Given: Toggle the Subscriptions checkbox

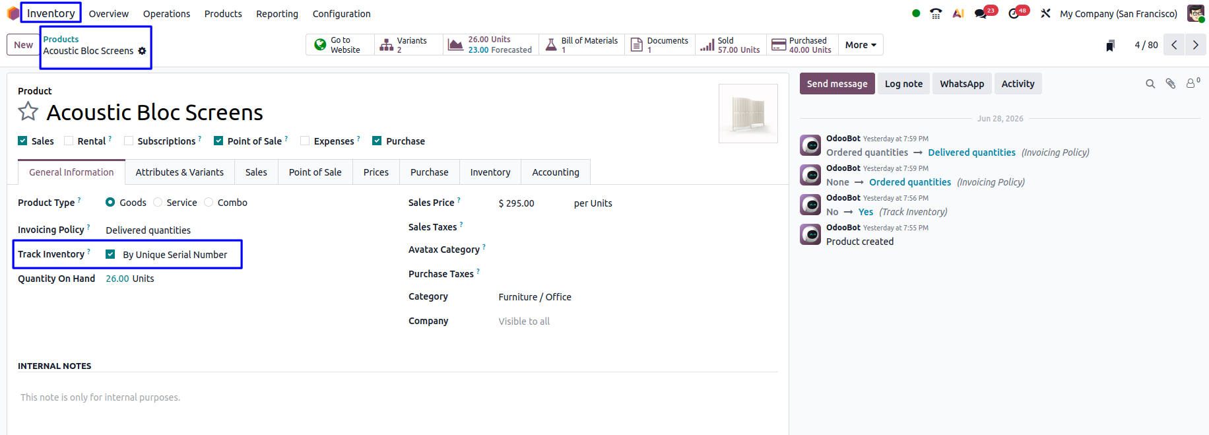Looking at the screenshot, I should point(129,141).
